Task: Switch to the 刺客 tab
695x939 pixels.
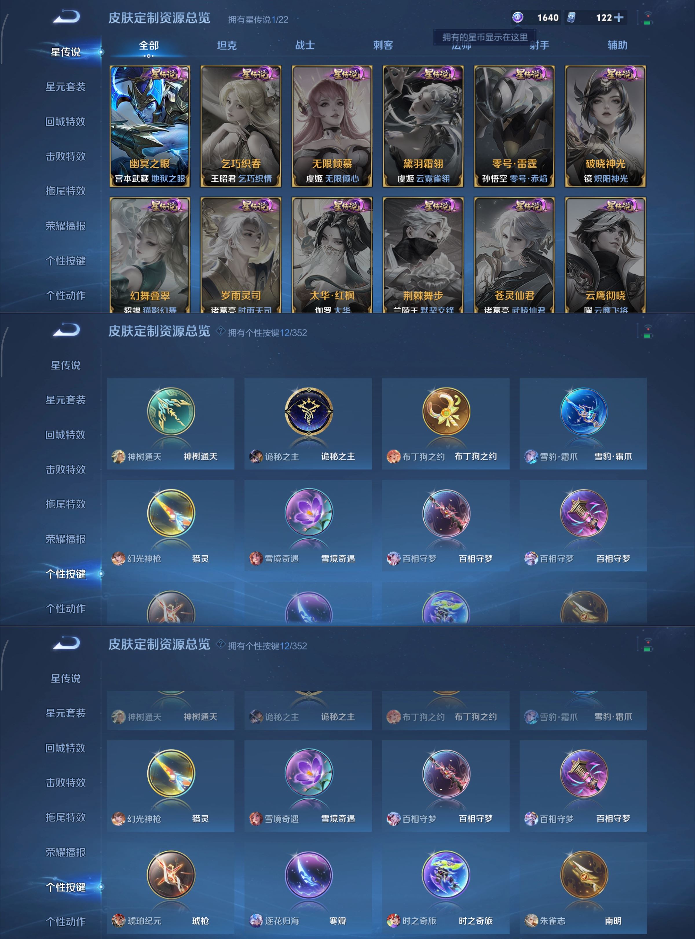Action: point(383,45)
